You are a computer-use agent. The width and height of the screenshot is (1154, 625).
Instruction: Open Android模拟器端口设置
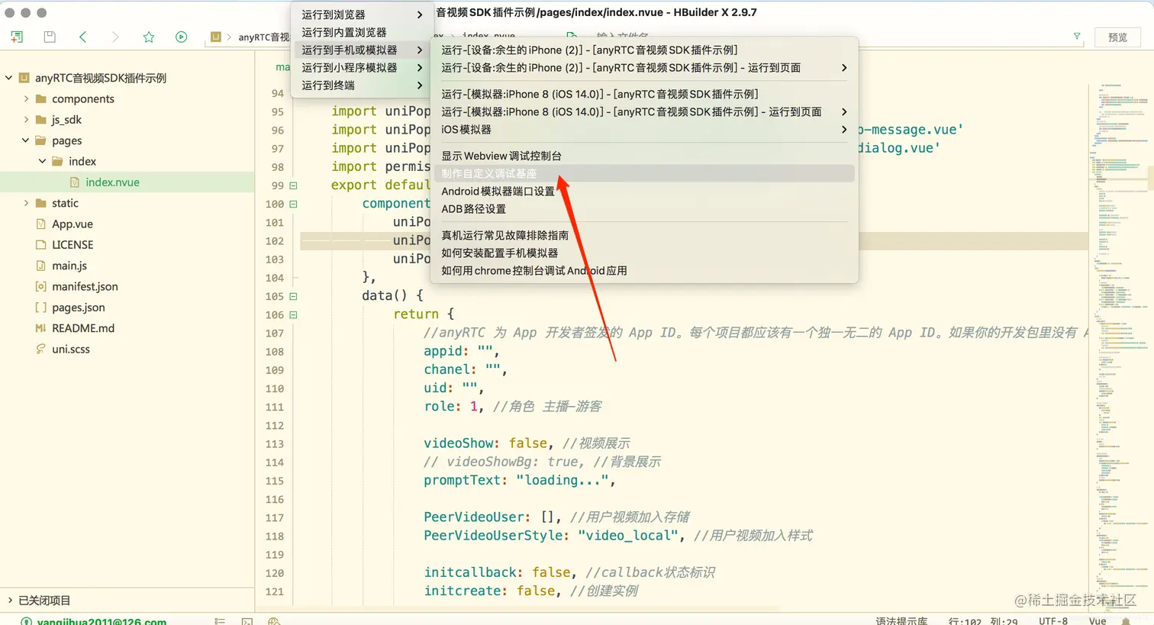[644, 192]
